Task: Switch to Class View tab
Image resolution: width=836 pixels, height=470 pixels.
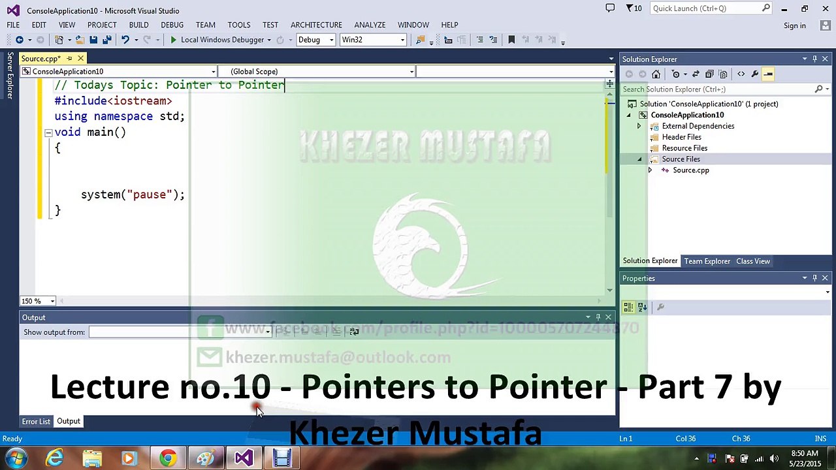Action: pos(753,261)
